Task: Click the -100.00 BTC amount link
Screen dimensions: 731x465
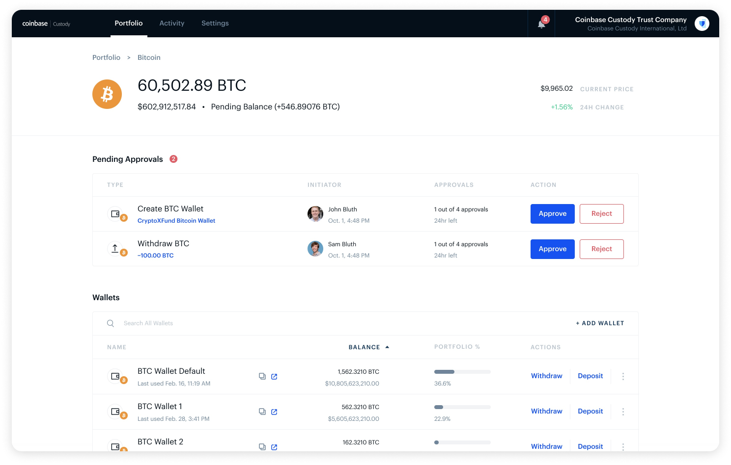Action: (x=156, y=256)
